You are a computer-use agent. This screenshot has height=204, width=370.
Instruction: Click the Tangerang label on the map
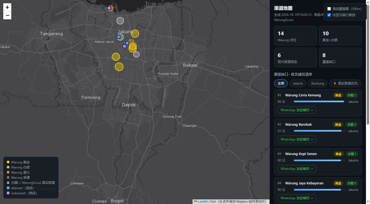51,34
